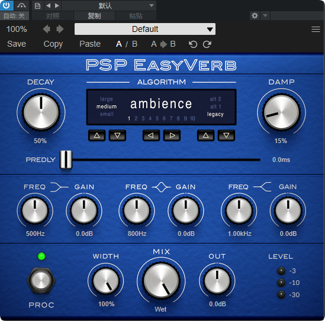Viewport: 325px width, 321px height.
Task: Open the Default preset combo box
Action: click(145, 29)
